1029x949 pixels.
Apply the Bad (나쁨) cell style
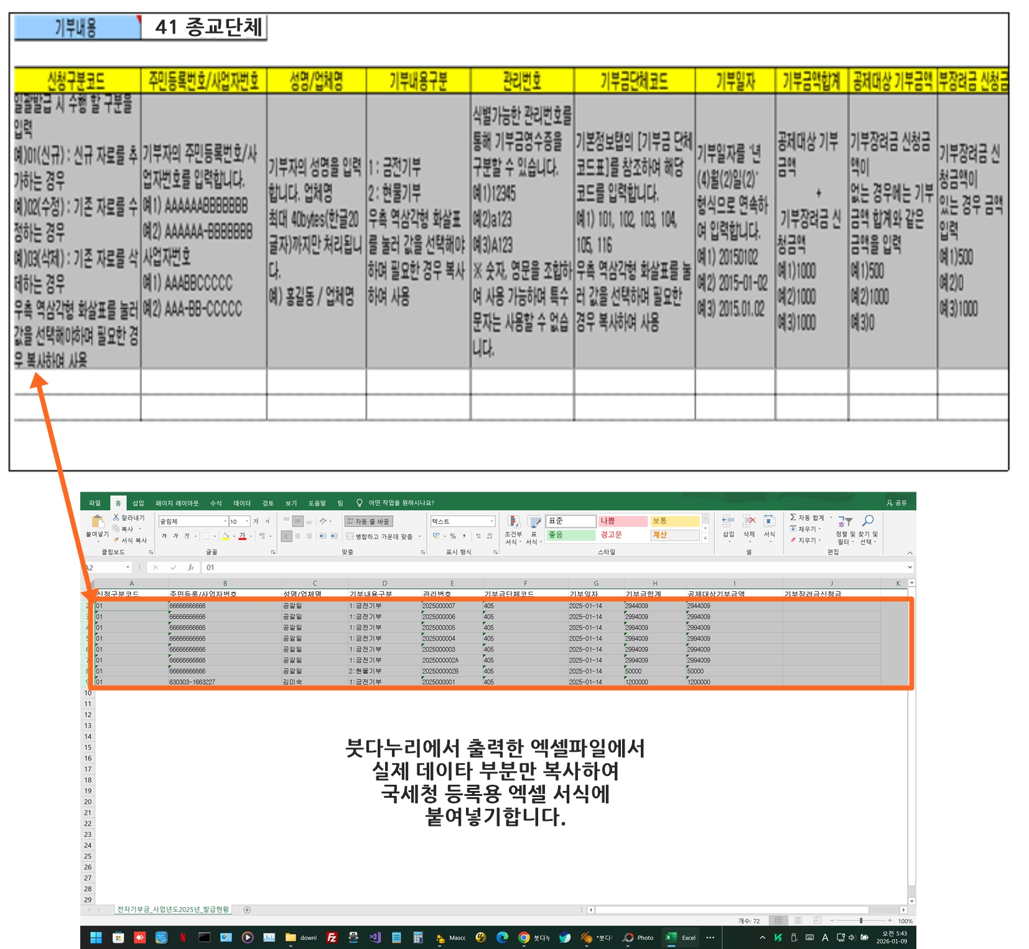click(623, 521)
